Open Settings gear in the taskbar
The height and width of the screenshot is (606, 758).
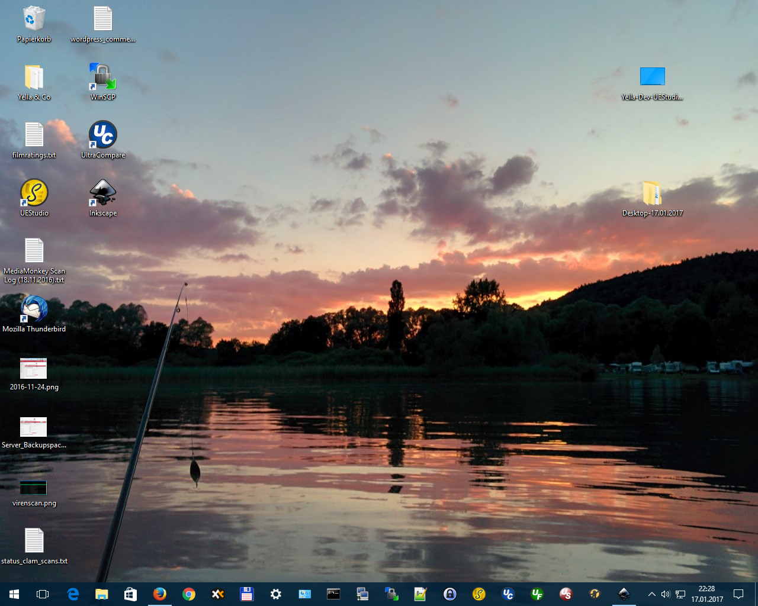point(276,594)
